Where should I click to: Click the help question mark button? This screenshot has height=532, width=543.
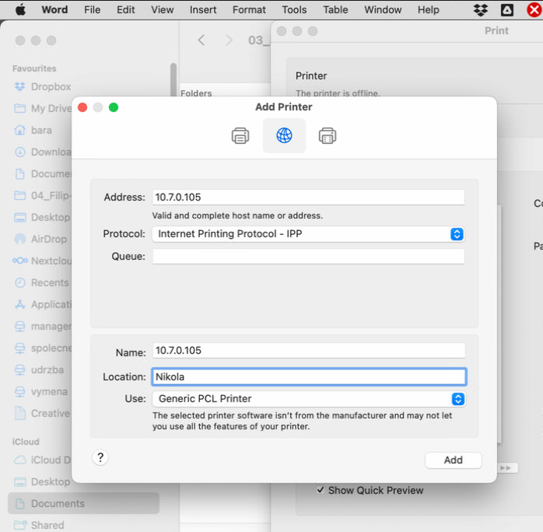(x=100, y=457)
